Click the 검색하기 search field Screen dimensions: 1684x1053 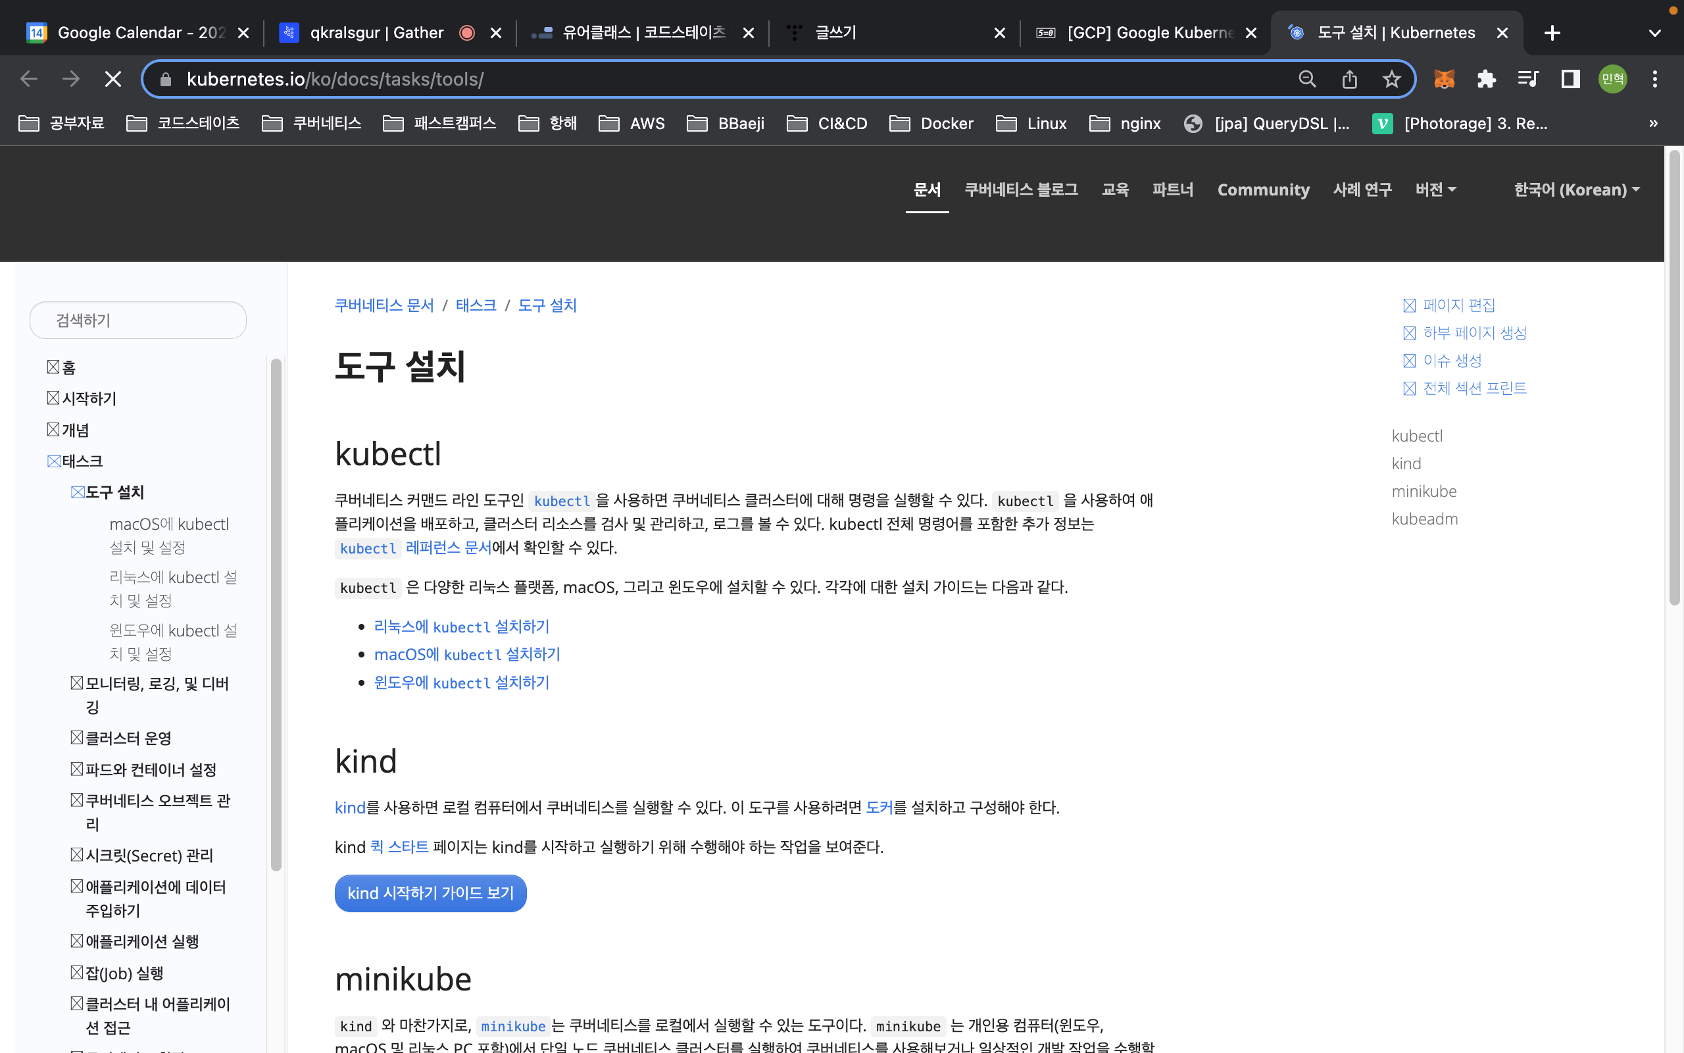137,321
